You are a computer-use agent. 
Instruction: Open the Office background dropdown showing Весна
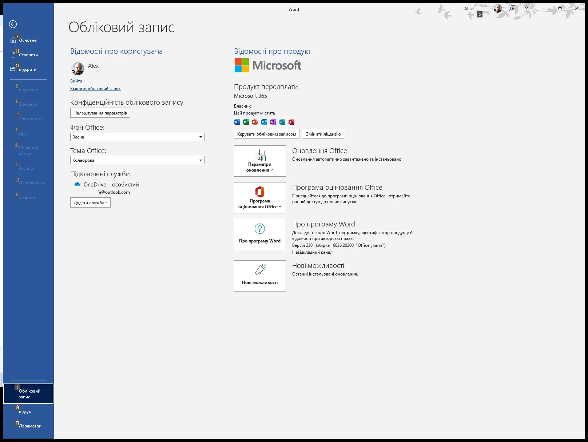coord(138,137)
